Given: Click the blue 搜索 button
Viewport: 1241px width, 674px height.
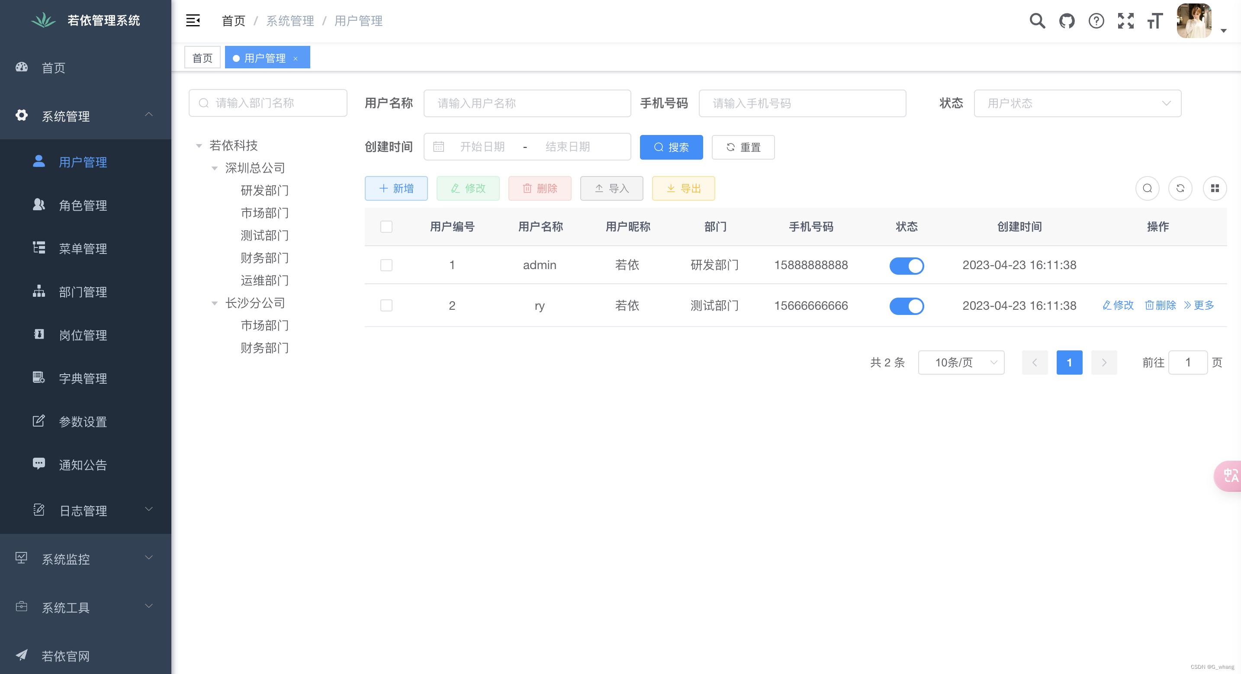Looking at the screenshot, I should pos(671,148).
